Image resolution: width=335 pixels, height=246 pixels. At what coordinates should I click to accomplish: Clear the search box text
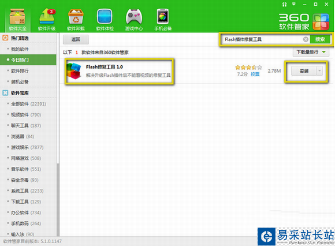[306, 39]
